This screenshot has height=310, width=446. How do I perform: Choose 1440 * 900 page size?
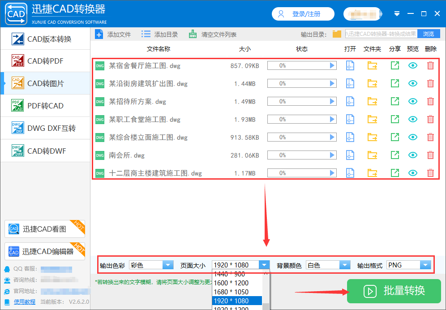coord(237,274)
